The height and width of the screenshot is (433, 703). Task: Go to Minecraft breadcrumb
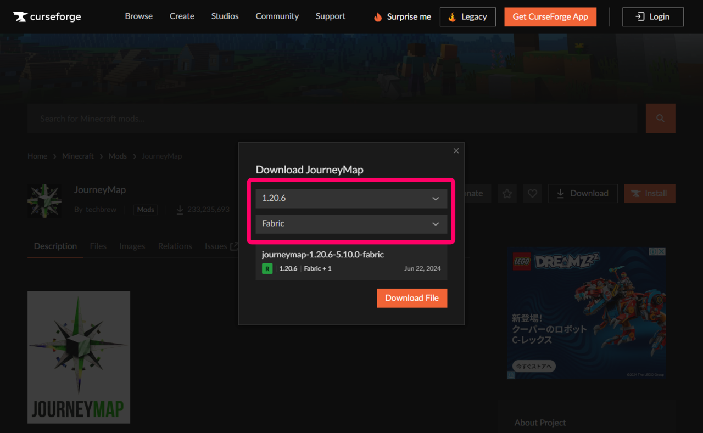coord(78,156)
